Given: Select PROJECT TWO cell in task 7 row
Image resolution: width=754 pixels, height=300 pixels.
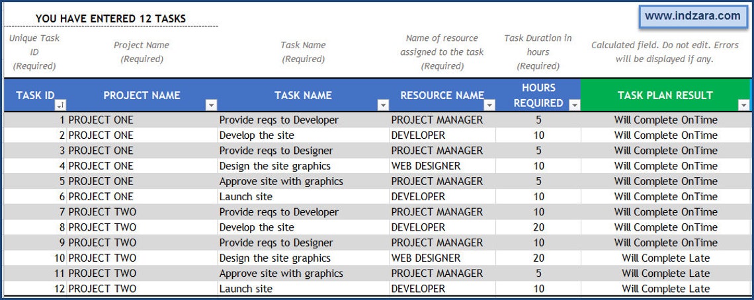Looking at the screenshot, I should [x=142, y=212].
